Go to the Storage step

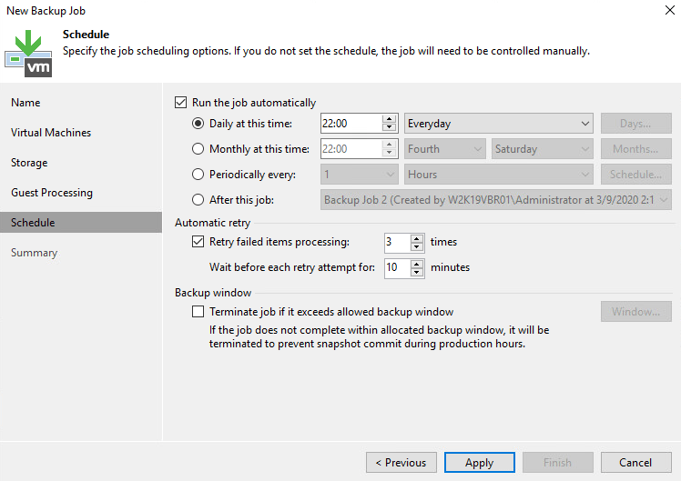pos(29,163)
